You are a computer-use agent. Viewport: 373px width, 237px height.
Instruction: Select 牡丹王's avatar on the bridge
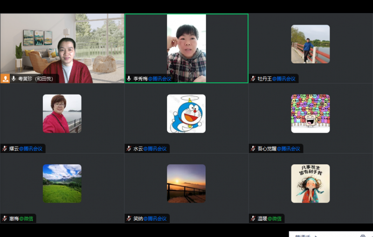click(x=311, y=44)
